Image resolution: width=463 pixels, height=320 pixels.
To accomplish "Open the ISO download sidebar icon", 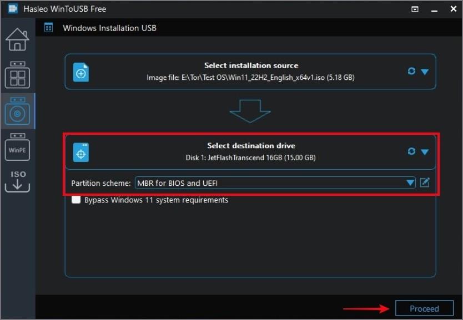I will (x=17, y=181).
